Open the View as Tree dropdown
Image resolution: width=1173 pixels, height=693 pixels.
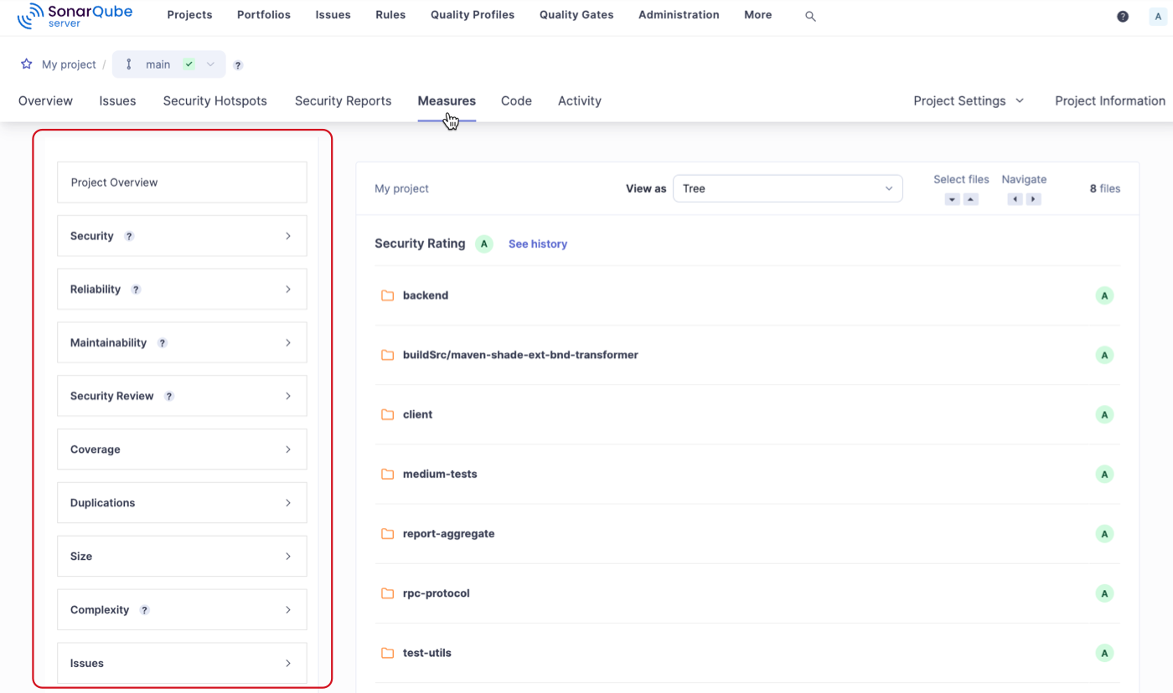(x=788, y=188)
